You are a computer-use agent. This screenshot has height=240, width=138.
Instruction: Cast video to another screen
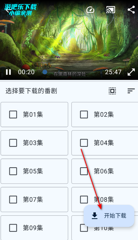tap(111, 10)
